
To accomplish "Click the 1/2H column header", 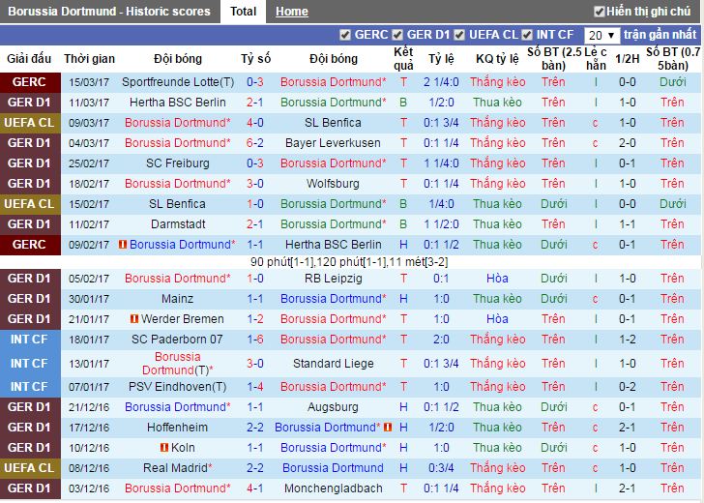I will (x=628, y=59).
